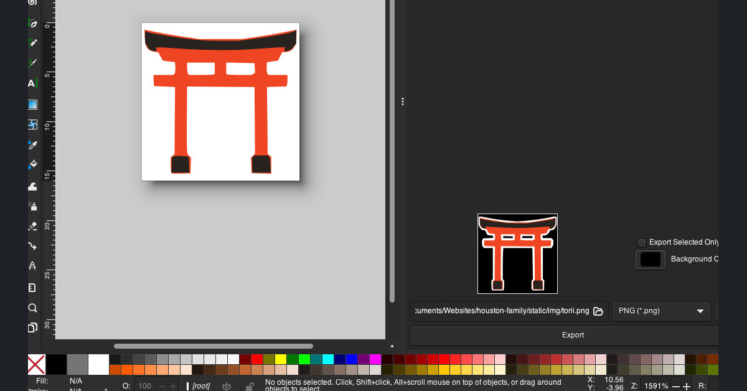Click the zoom out minus button

click(x=676, y=386)
